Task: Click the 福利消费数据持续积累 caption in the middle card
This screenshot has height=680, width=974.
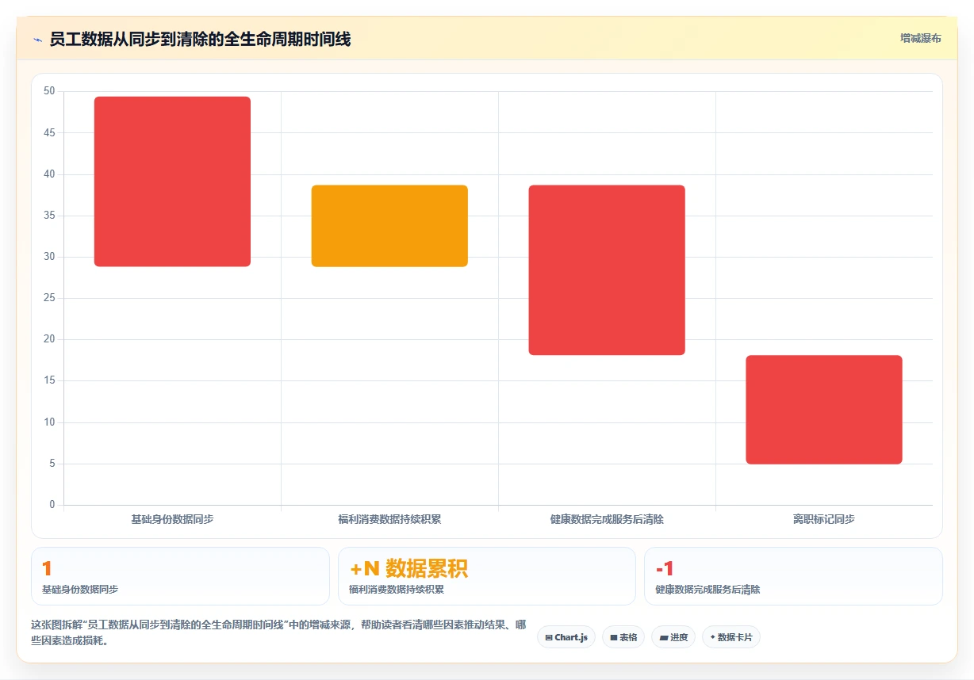Action: [397, 590]
